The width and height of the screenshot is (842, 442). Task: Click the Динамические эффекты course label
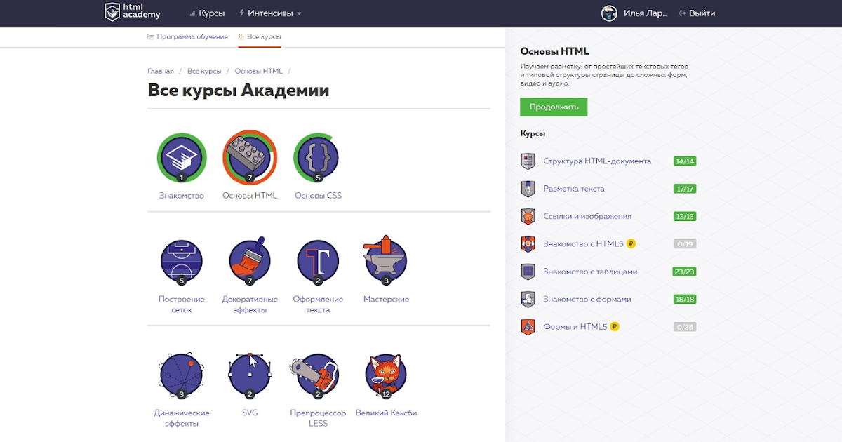tap(181, 417)
